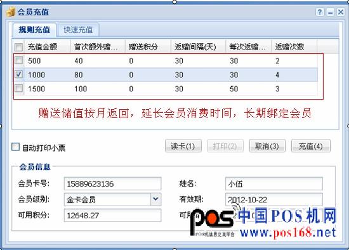
Task: Uncheck the 1000 recharge rule row
Action: click(x=18, y=74)
